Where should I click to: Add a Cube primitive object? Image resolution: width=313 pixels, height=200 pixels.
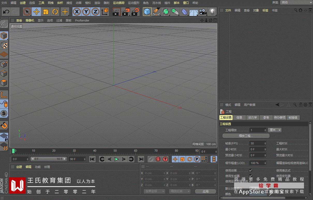pos(147,12)
